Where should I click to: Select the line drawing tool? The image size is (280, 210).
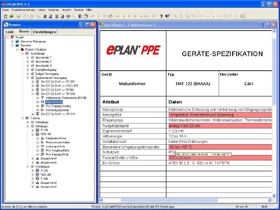[x=219, y=16]
